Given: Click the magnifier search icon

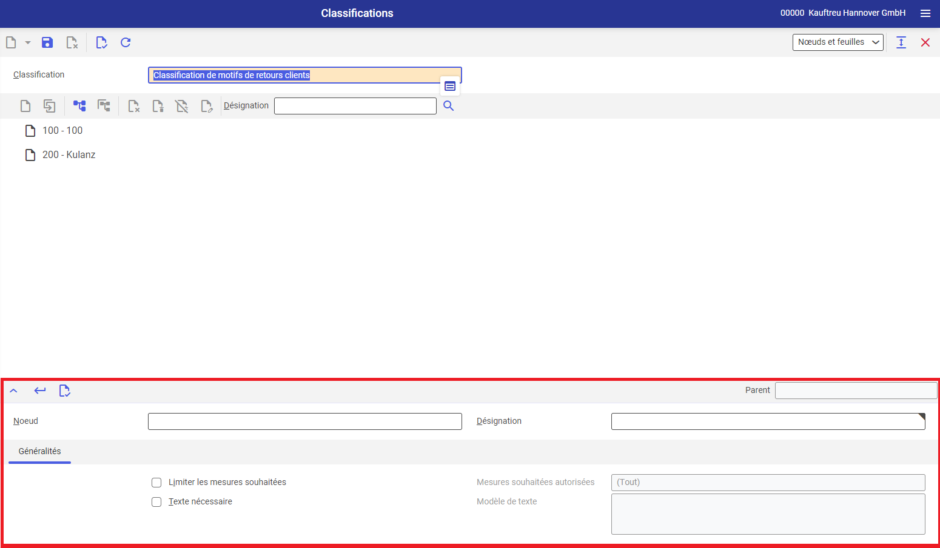Looking at the screenshot, I should click(449, 106).
